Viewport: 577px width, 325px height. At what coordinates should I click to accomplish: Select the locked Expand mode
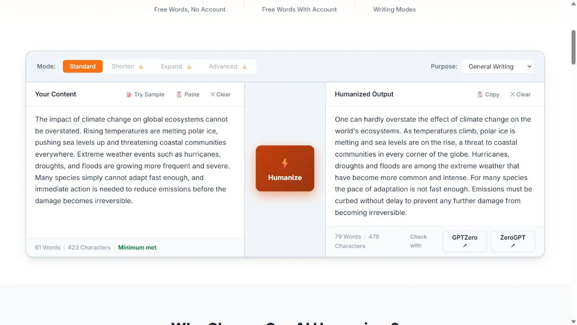(x=176, y=66)
